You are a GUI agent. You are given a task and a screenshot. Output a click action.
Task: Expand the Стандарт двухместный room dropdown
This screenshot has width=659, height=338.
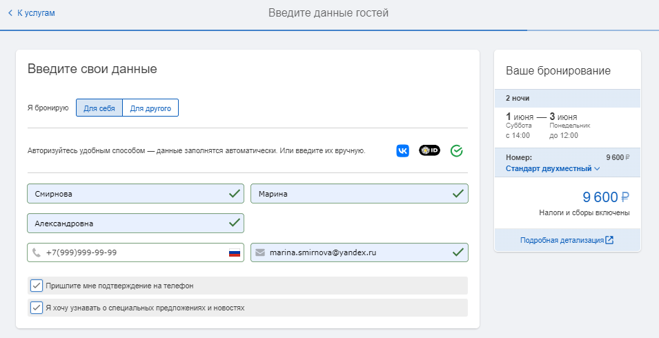click(553, 168)
